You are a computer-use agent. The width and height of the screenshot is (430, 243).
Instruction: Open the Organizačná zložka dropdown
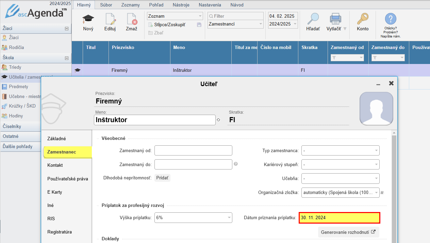coord(341,192)
